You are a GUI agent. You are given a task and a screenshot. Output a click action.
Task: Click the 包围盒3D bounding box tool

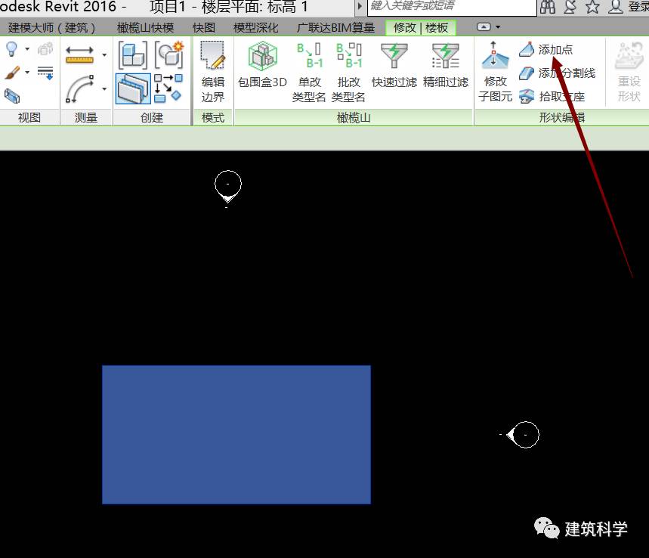click(262, 66)
